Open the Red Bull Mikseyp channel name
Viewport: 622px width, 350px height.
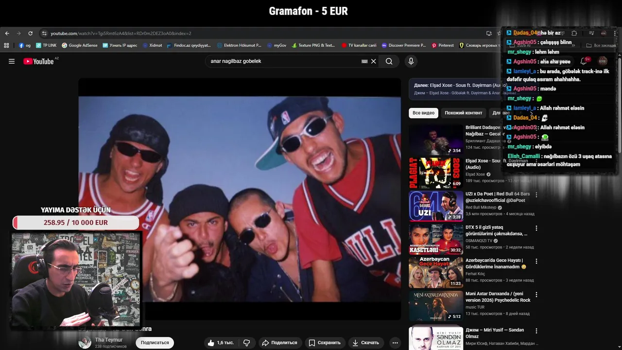[x=481, y=208]
